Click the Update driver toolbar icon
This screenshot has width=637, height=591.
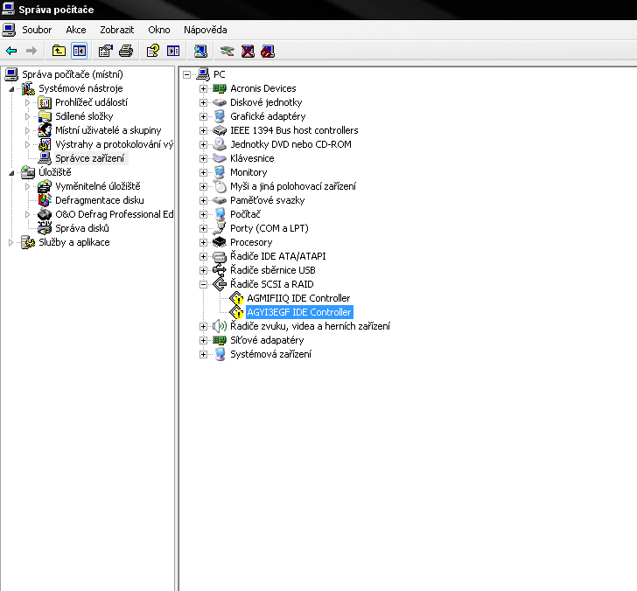click(227, 51)
